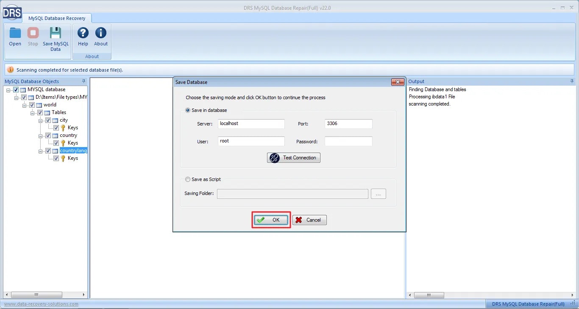Click the city table icon
Screen dimensions: 579x309
[x=55, y=120]
